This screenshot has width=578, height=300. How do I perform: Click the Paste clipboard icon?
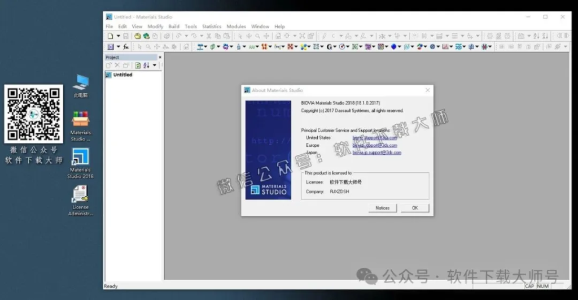[x=226, y=36]
